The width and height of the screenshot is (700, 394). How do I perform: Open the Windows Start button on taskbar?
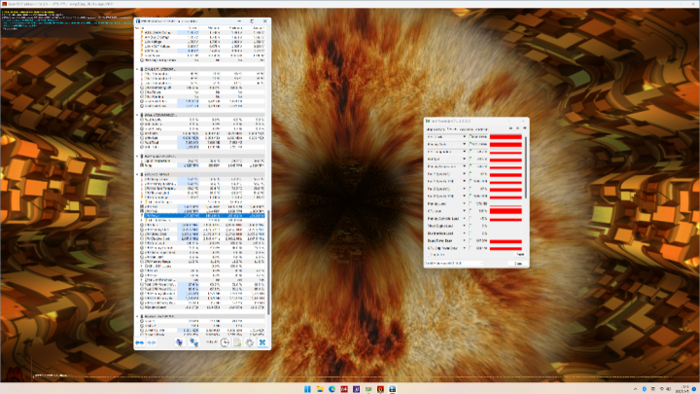307,389
